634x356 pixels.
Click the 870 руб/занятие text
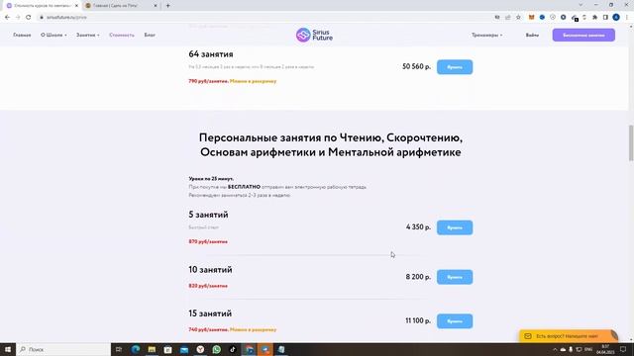point(208,241)
